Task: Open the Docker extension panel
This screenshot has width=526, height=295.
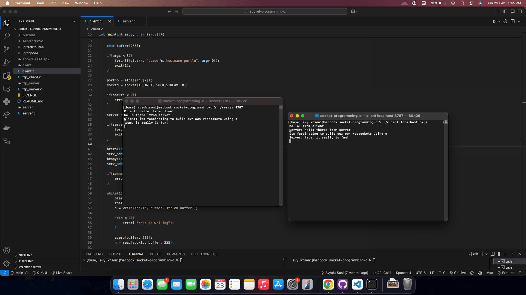Action: [7, 128]
